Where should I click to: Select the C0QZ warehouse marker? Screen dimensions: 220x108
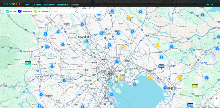click(x=195, y=86)
